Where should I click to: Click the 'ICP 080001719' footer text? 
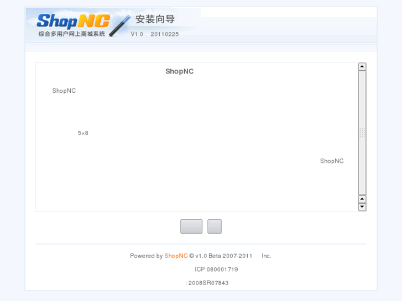[216, 269]
